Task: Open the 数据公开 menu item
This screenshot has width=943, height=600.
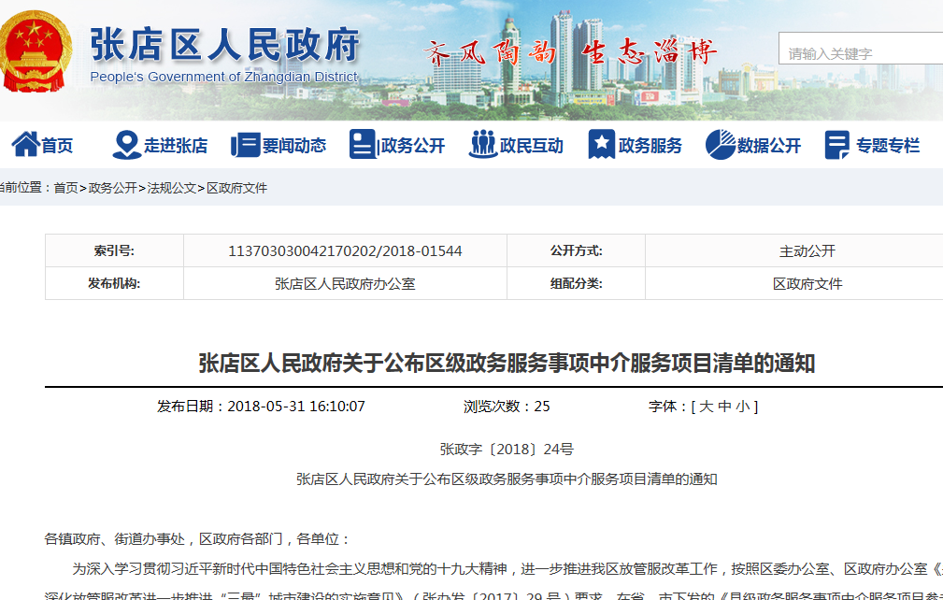Action: 769,146
